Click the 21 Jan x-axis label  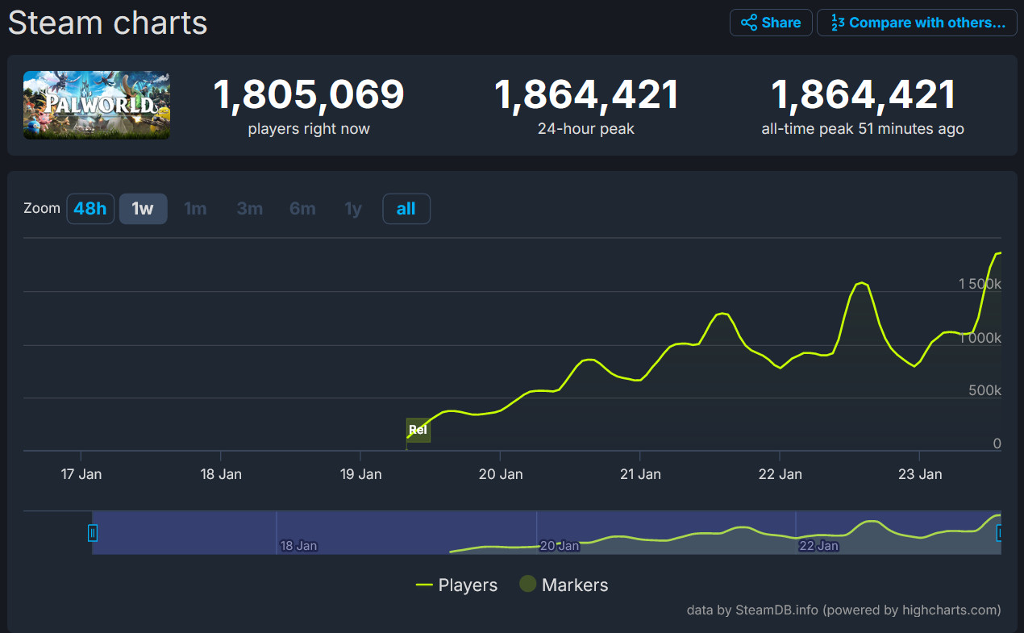640,474
